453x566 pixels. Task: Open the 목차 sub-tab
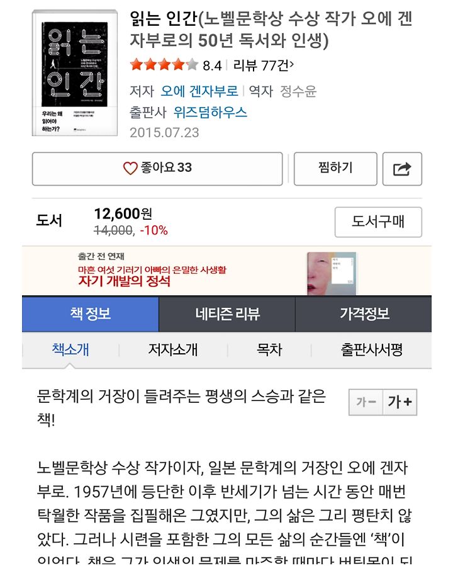[269, 350]
